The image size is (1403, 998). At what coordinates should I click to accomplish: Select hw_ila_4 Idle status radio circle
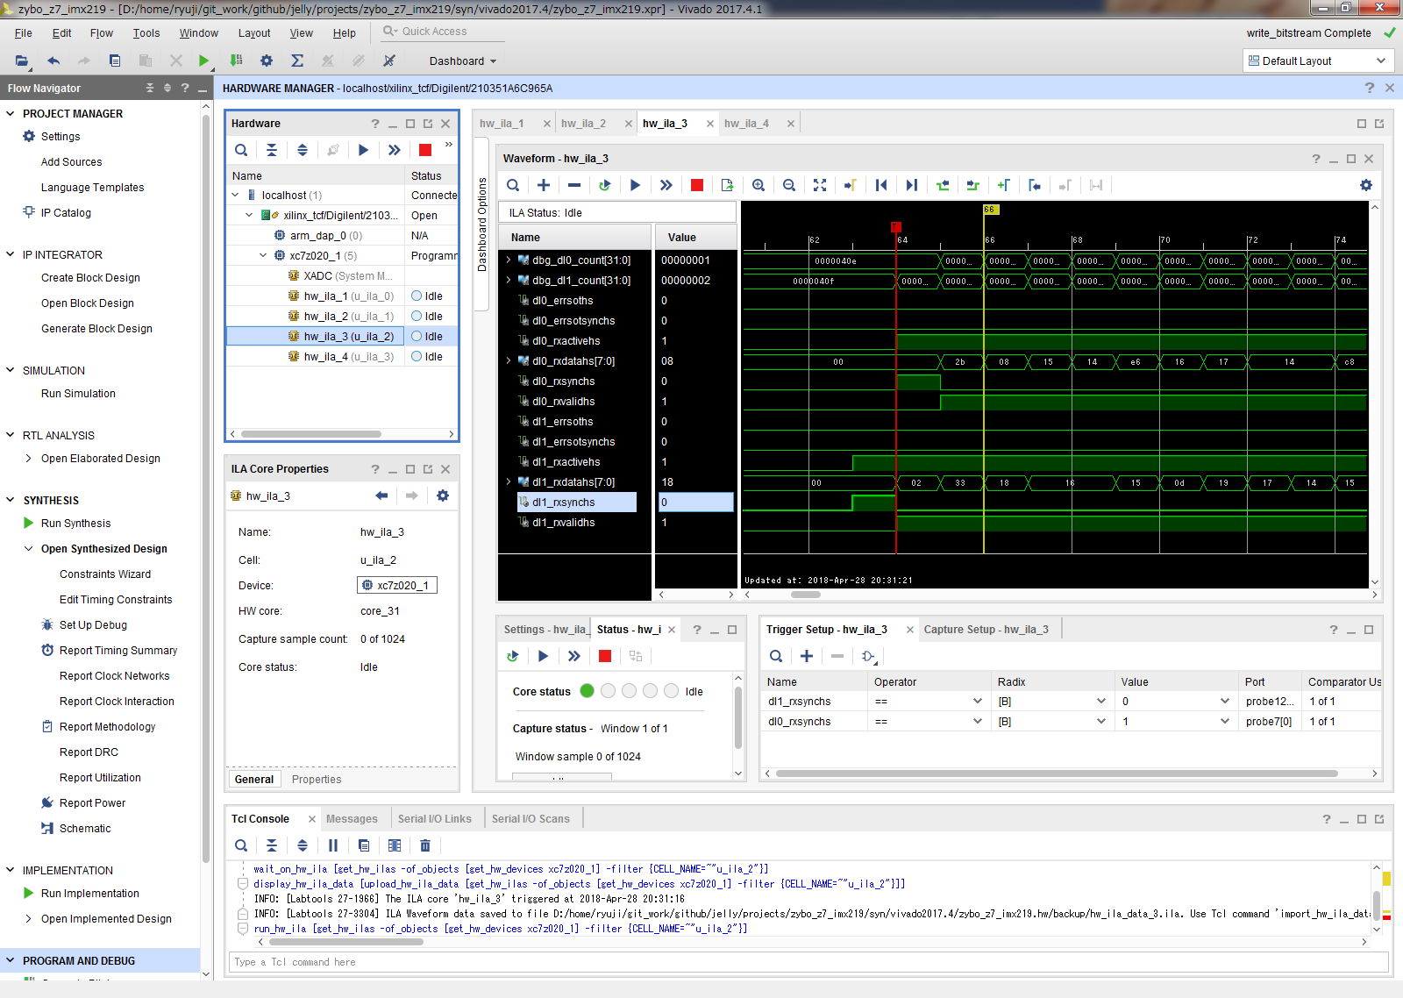click(x=417, y=356)
